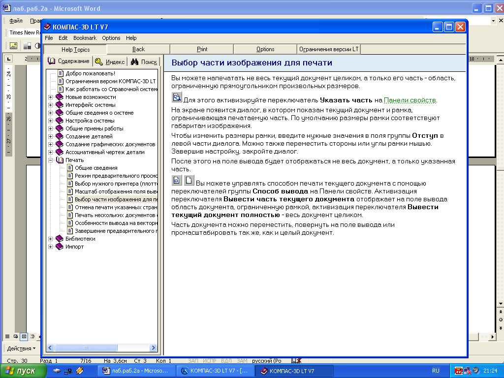Click Word vertical scrollbar down arrow
Image resolution: width=504 pixels, height=378 pixels.
coord(501,303)
